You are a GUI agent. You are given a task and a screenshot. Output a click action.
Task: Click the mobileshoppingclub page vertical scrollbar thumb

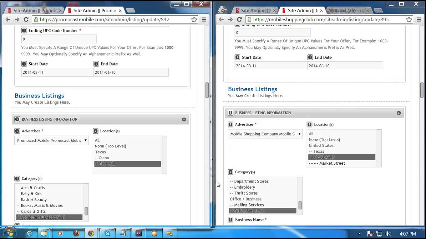[x=422, y=90]
